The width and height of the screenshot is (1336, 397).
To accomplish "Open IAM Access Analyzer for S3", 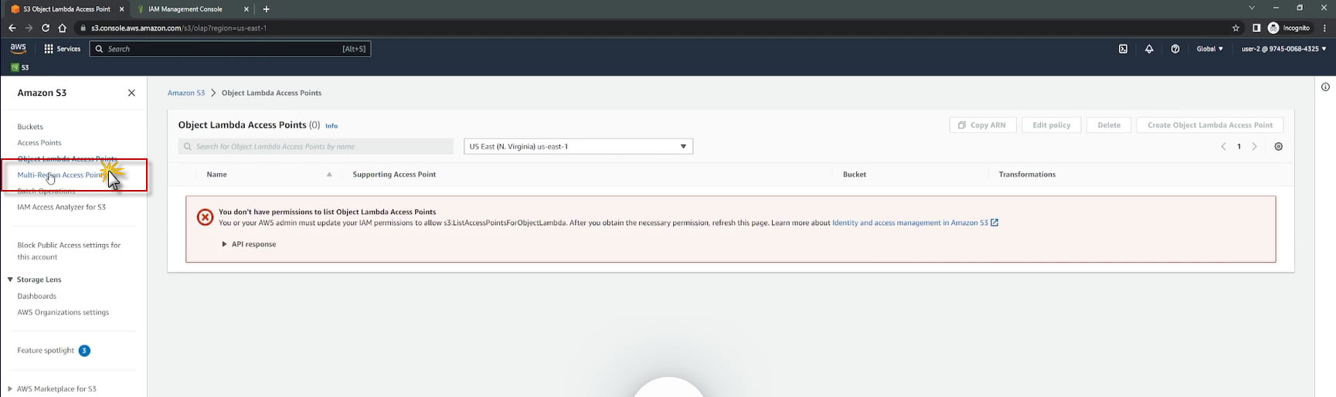I will tap(62, 207).
